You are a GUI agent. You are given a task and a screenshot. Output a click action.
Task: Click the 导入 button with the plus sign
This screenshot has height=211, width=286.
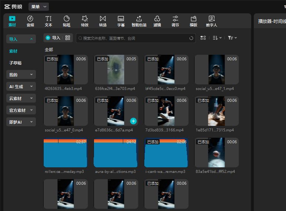(x=53, y=38)
